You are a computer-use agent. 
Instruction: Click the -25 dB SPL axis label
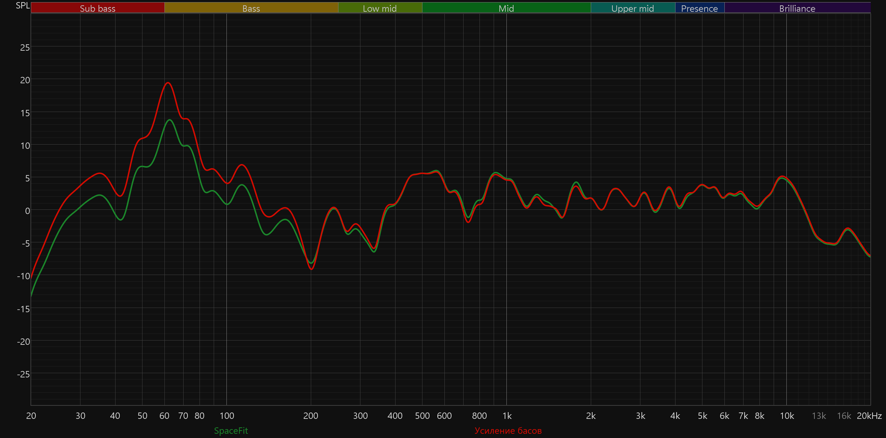coord(23,374)
